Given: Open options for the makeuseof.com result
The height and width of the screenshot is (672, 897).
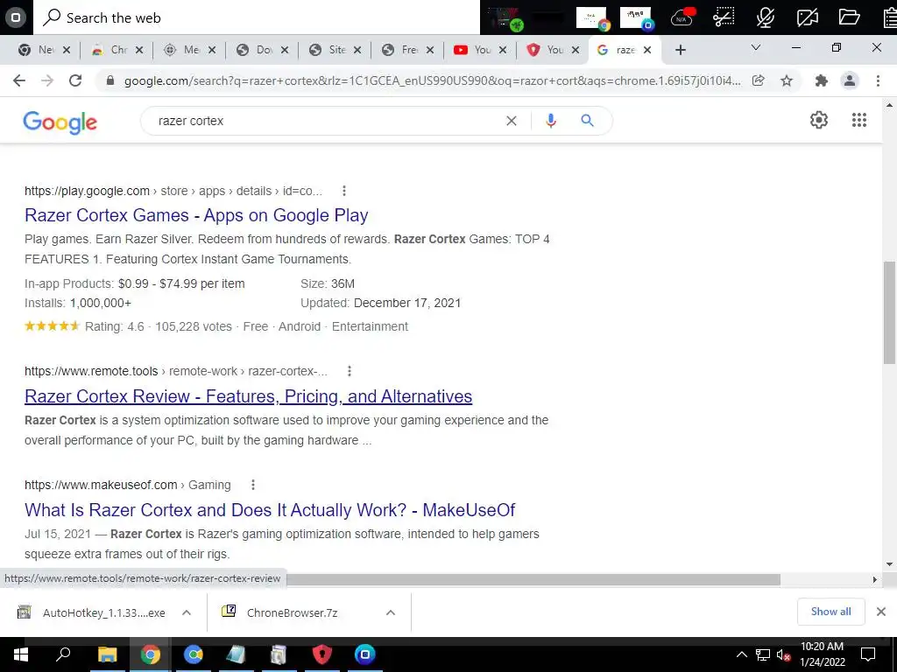Looking at the screenshot, I should (x=253, y=485).
